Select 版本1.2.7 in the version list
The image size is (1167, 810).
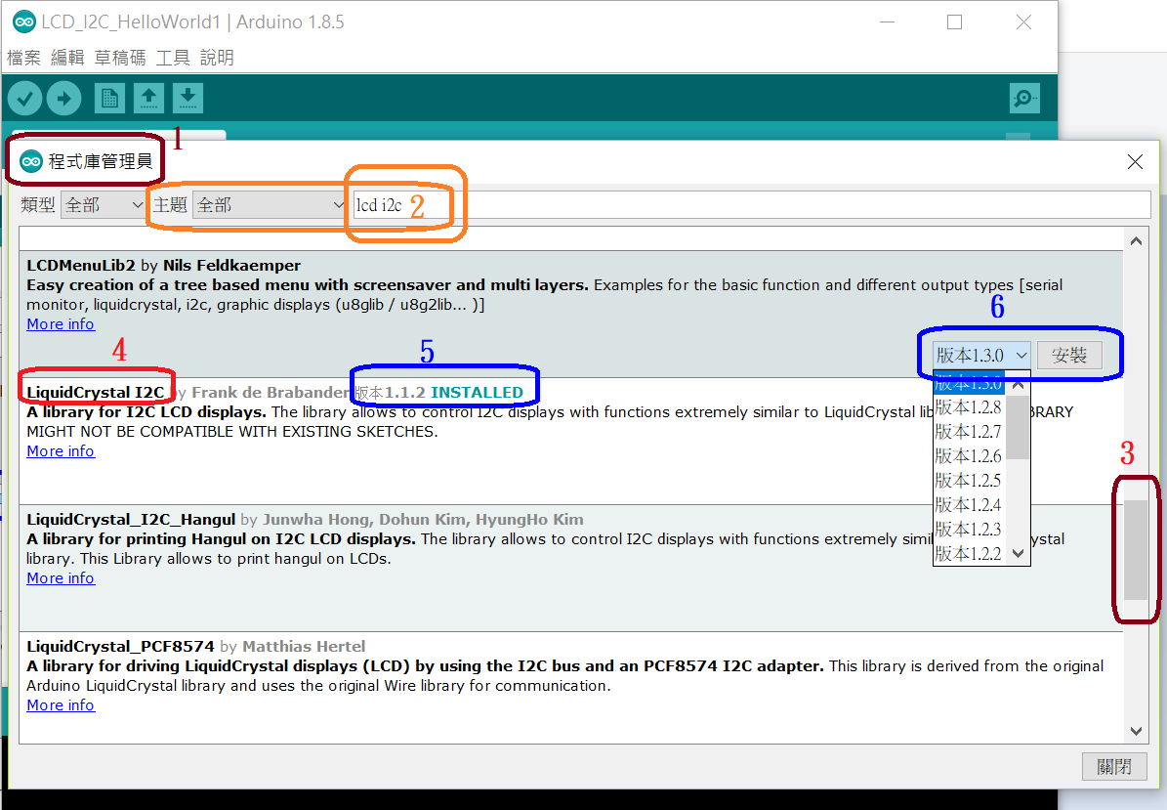(x=970, y=432)
